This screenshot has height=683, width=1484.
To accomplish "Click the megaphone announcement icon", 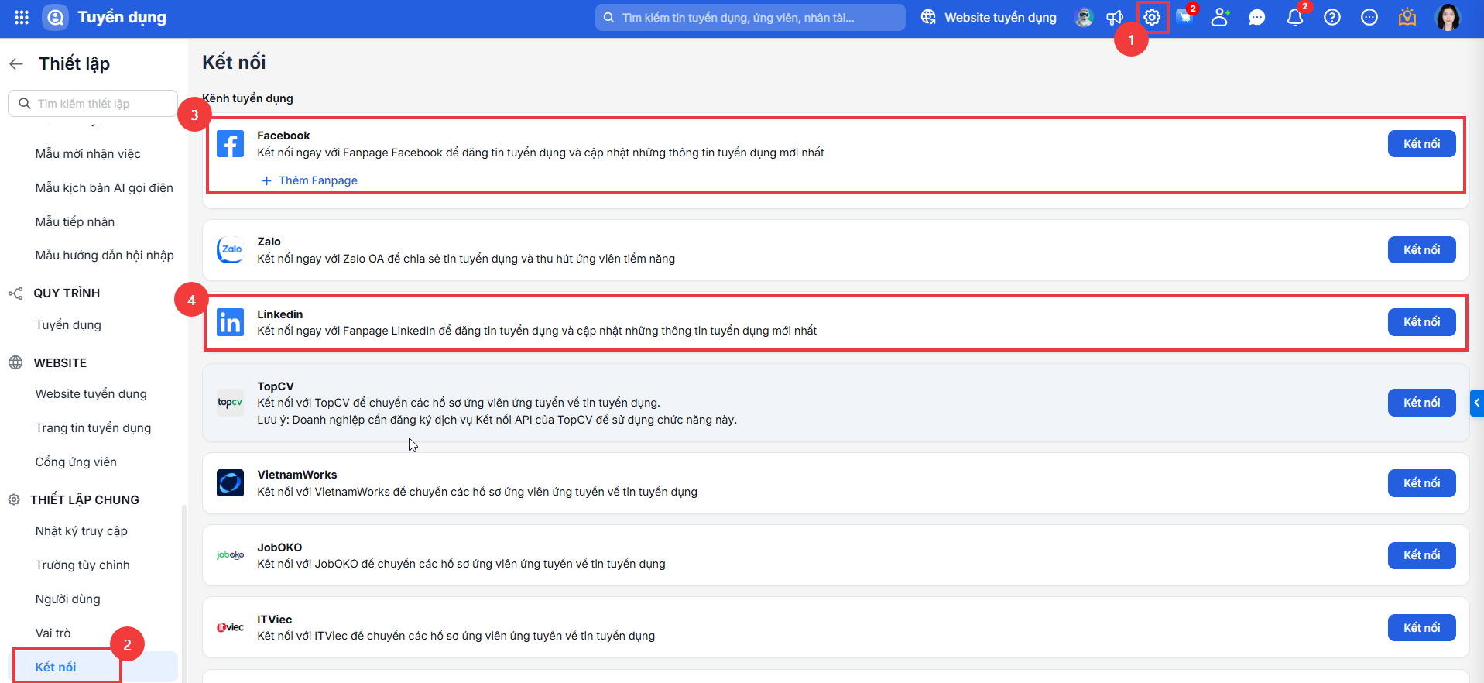I will [x=1115, y=17].
